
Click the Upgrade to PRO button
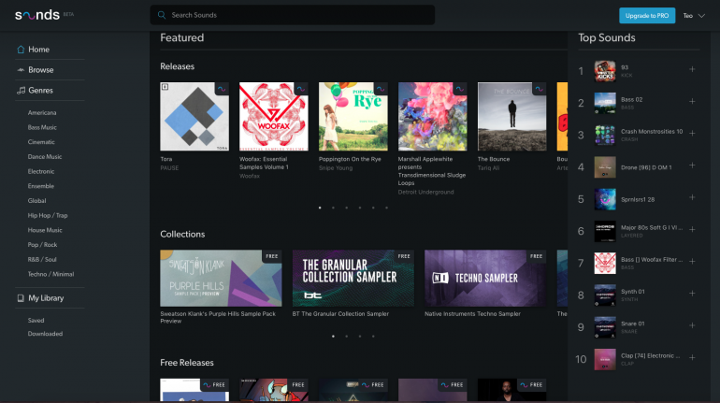647,16
